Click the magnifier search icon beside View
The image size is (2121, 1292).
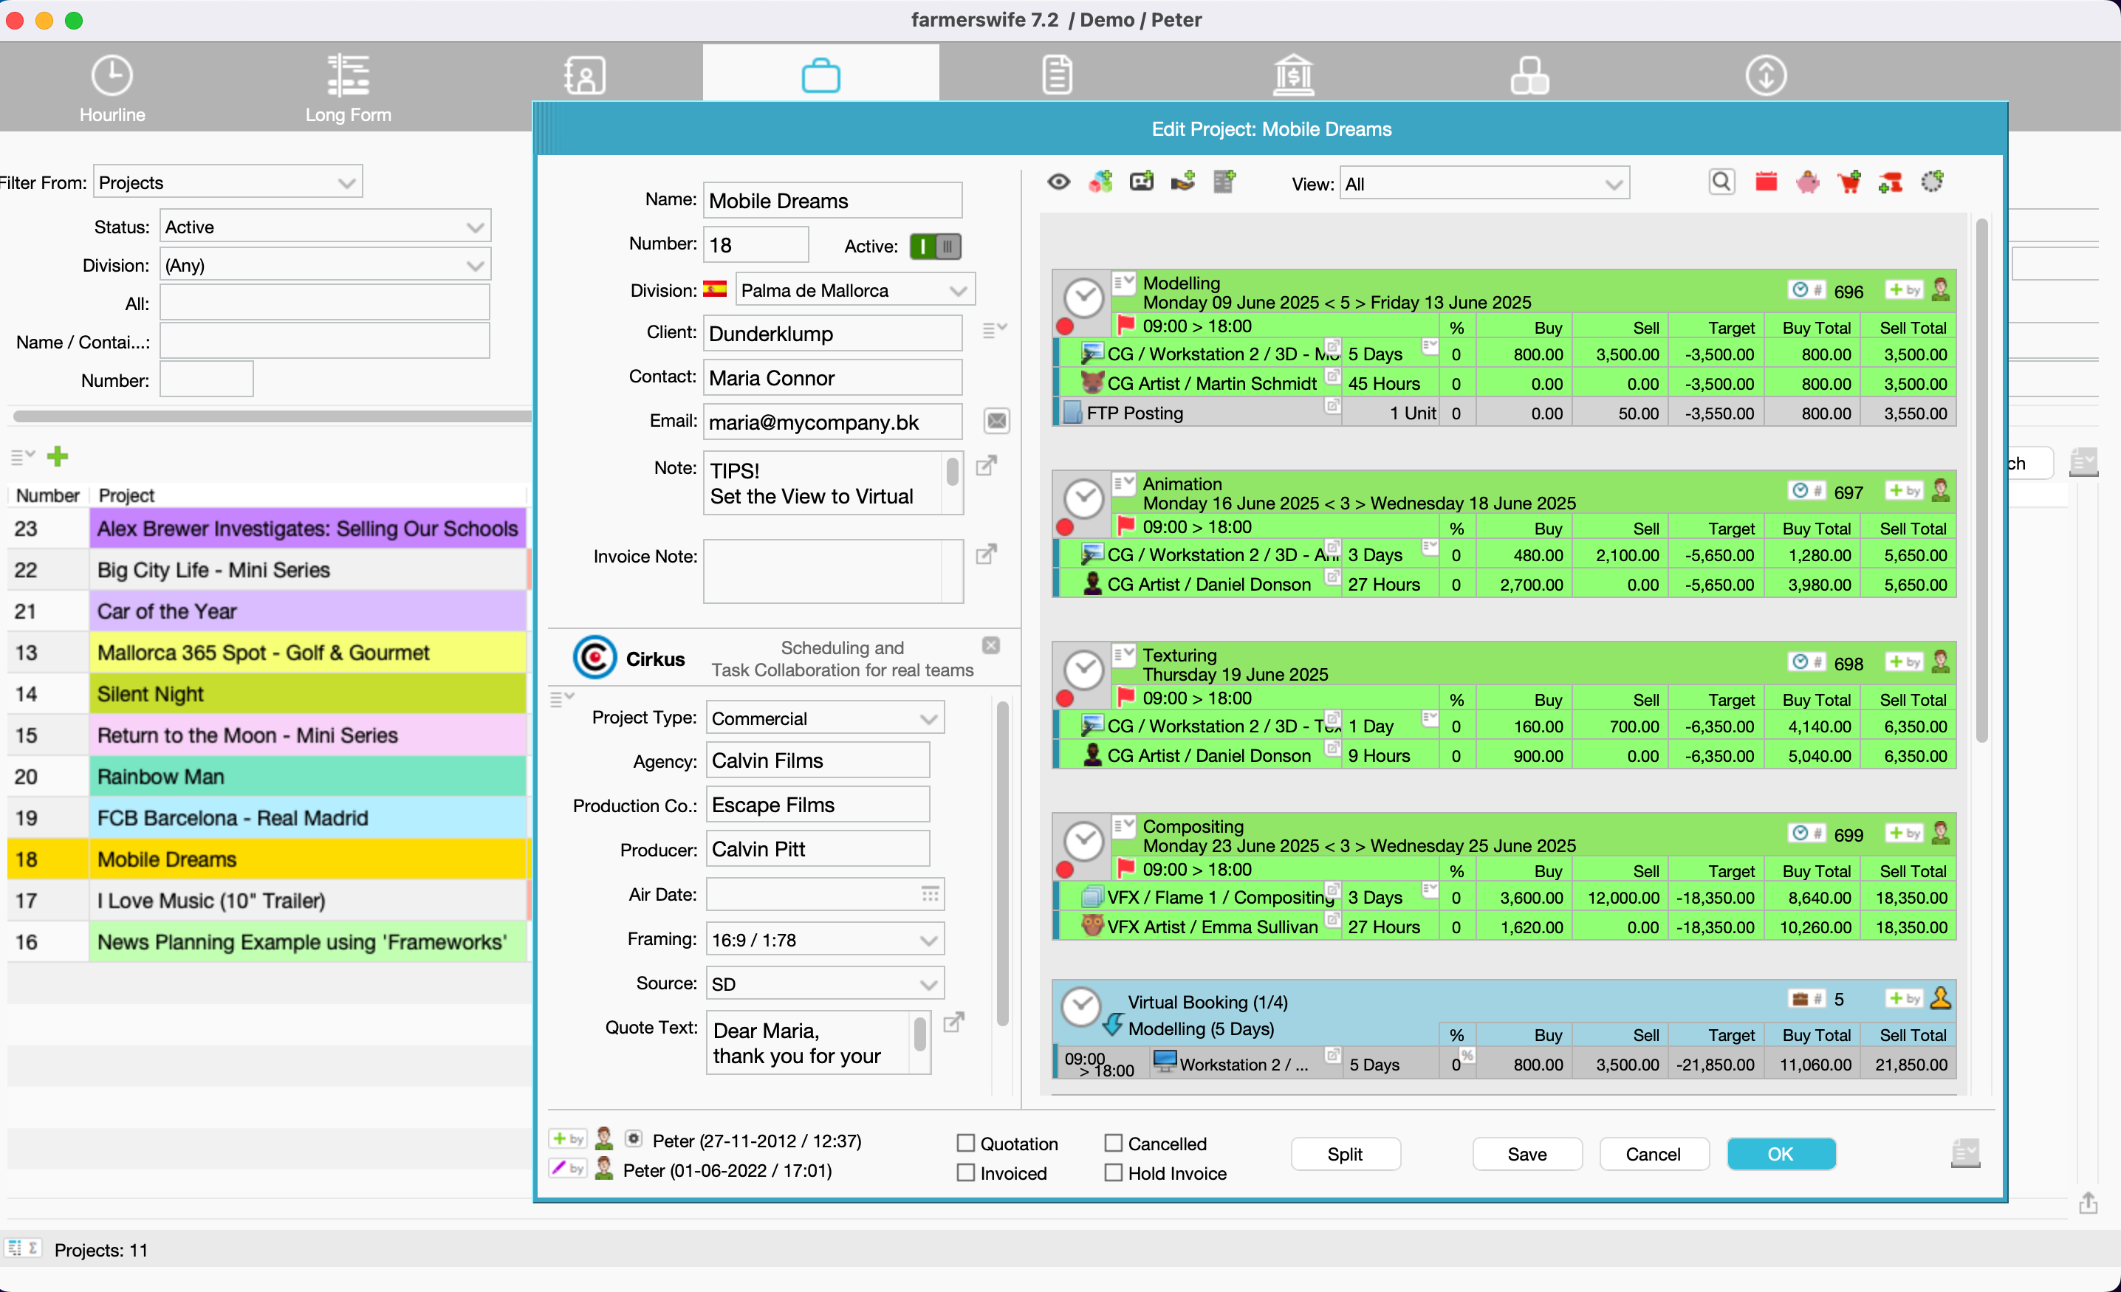pos(1721,182)
